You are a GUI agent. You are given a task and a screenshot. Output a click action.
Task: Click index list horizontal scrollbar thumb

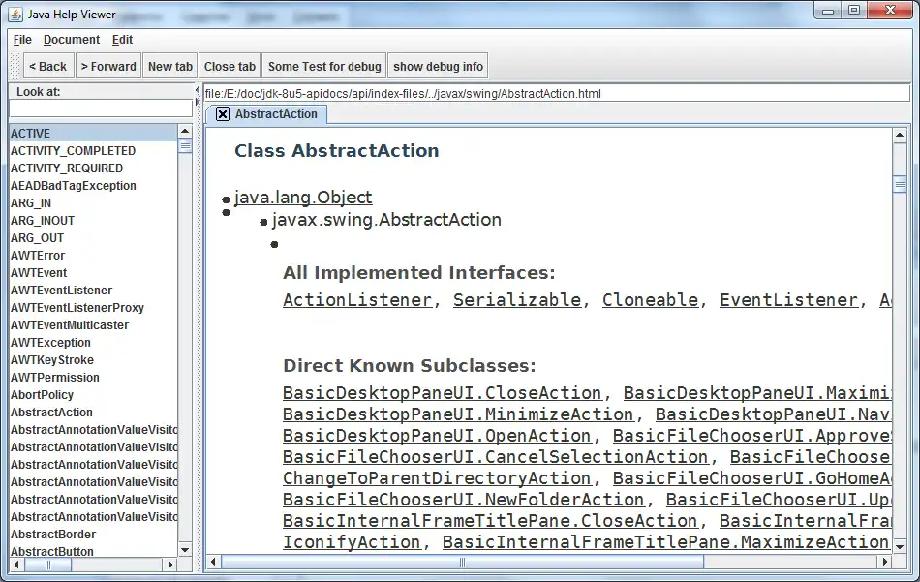[47, 565]
